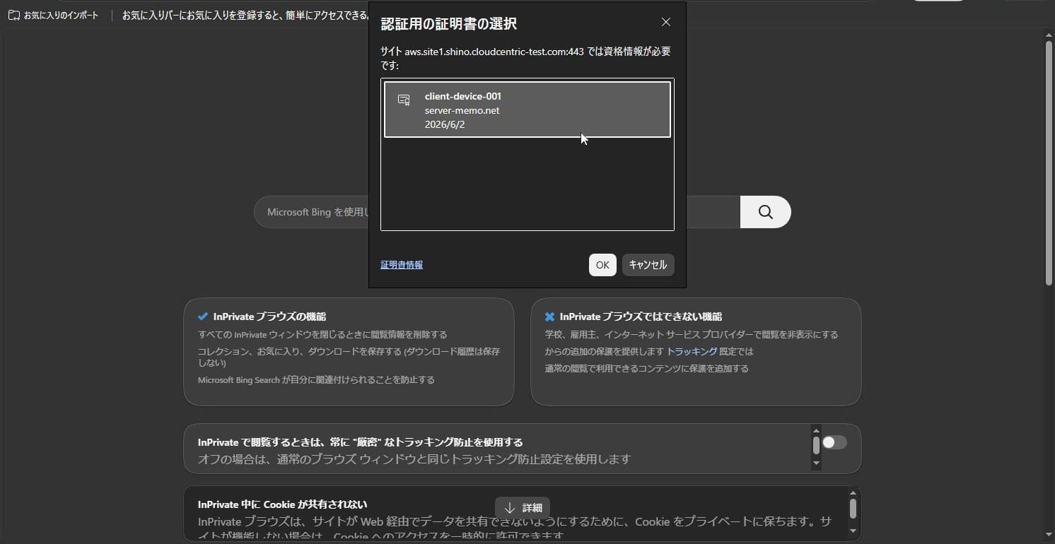The width and height of the screenshot is (1055, 544).
Task: Click the main page scrollbar down arrow
Action: pos(1049,535)
